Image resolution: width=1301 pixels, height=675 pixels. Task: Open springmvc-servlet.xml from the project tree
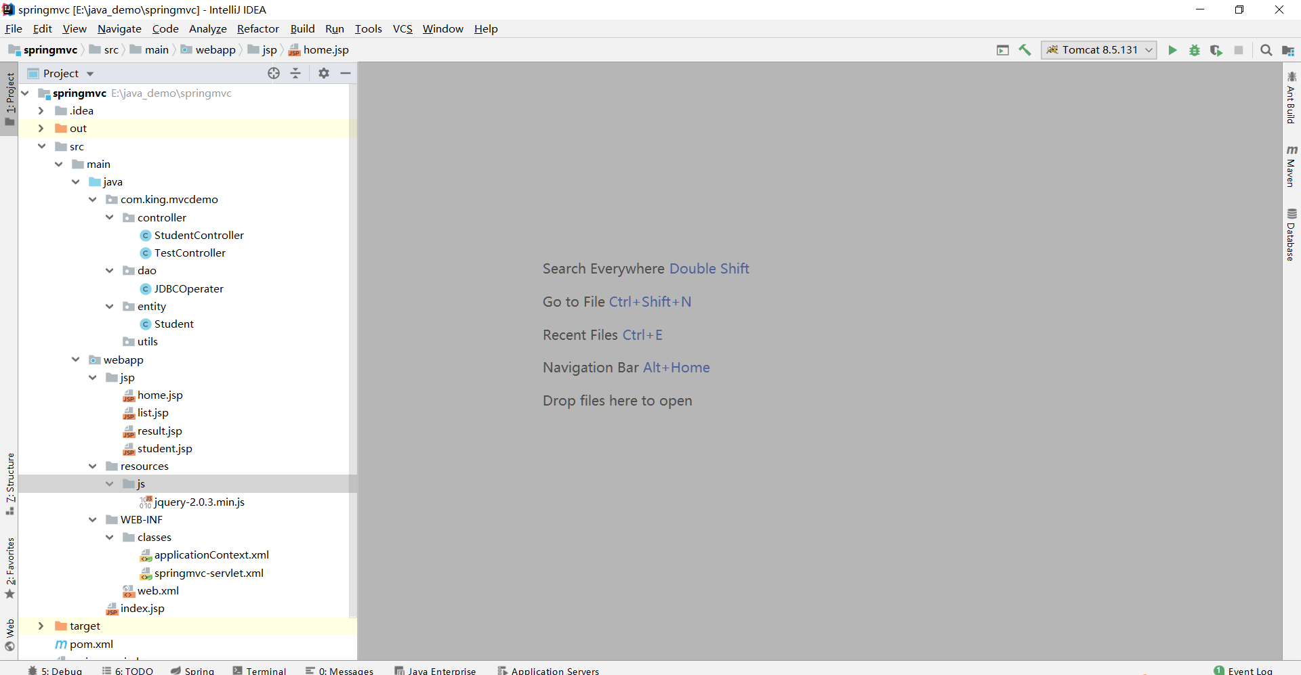tap(209, 573)
